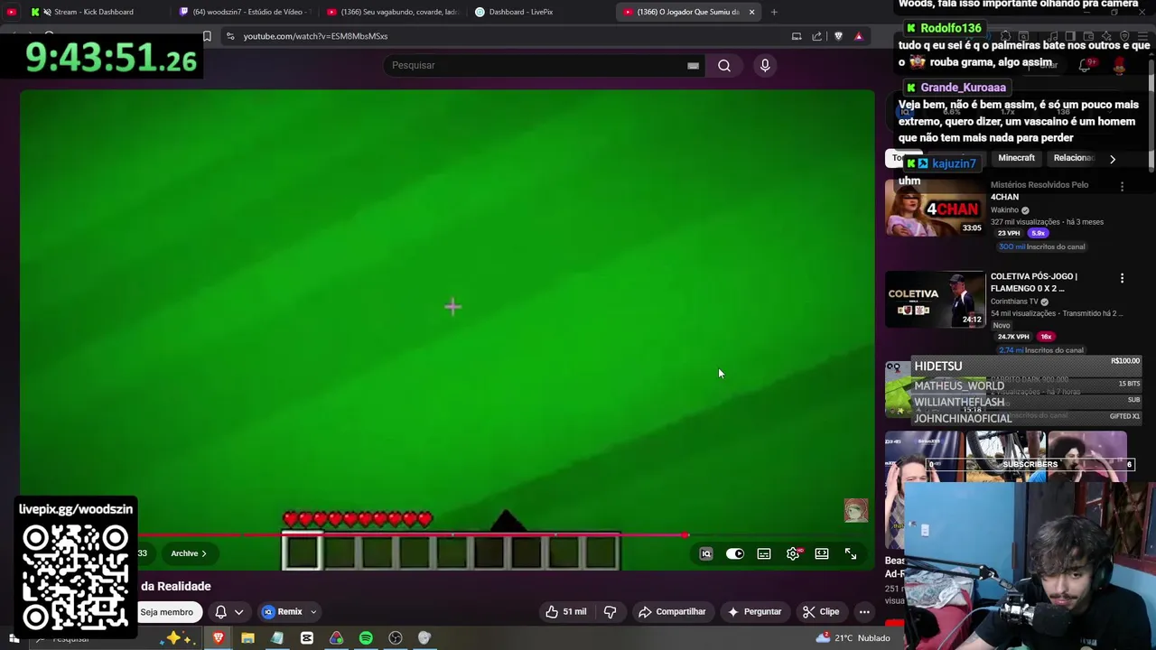Click the Archive chapter button
Screen dimensions: 1156x650
click(189, 553)
